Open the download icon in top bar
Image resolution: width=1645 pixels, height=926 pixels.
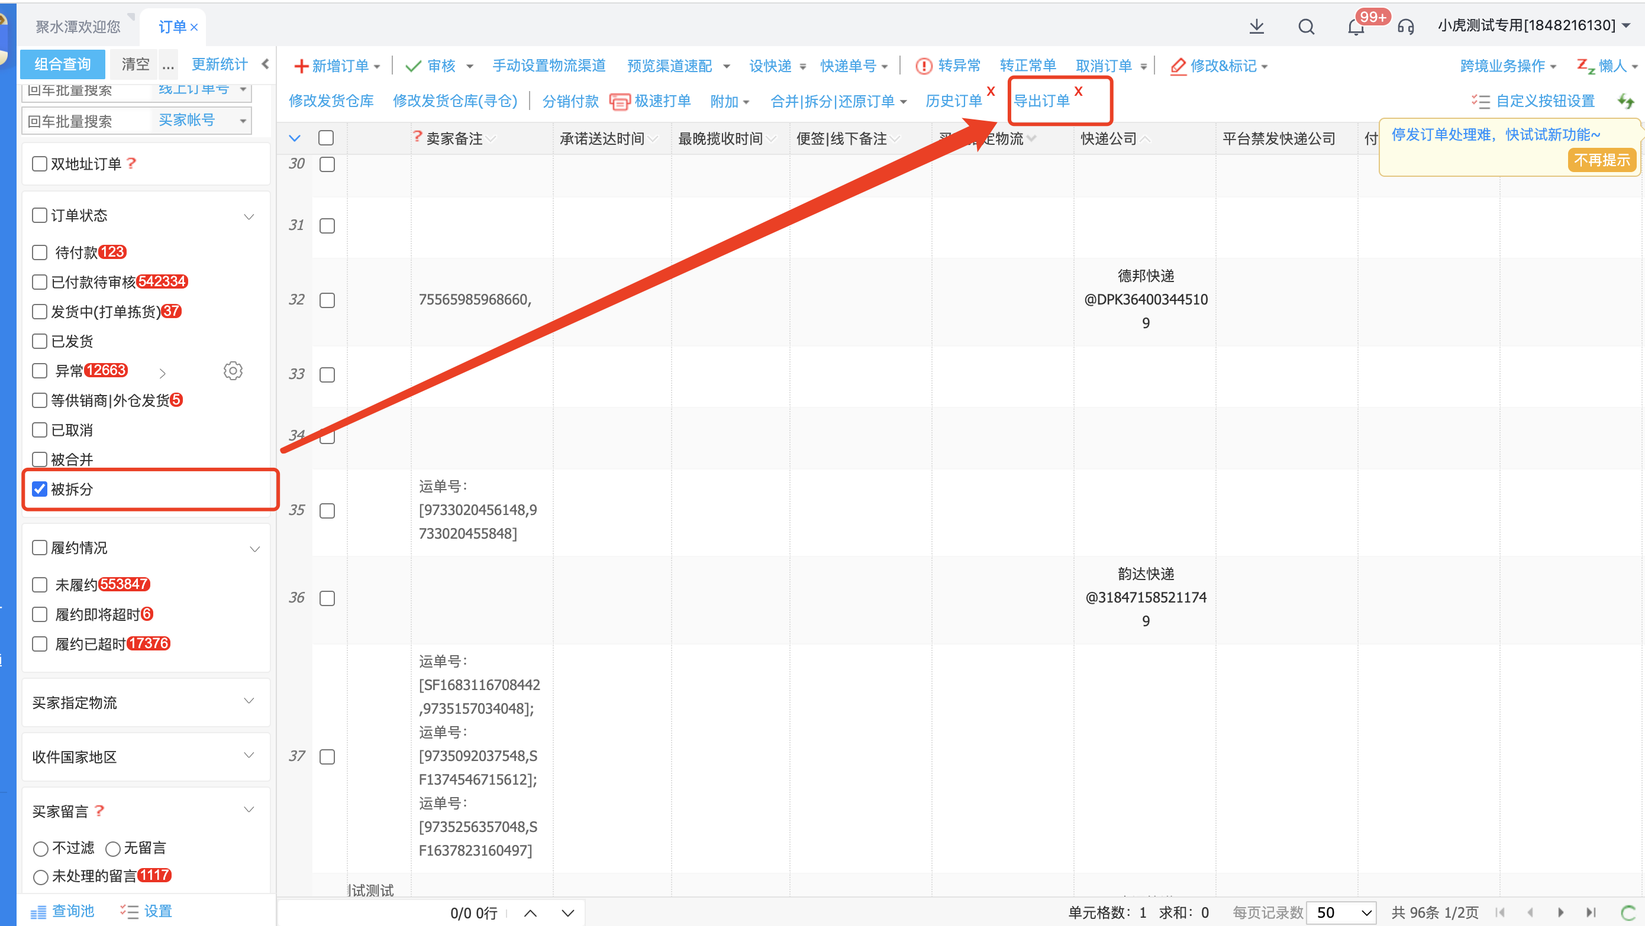click(x=1256, y=26)
